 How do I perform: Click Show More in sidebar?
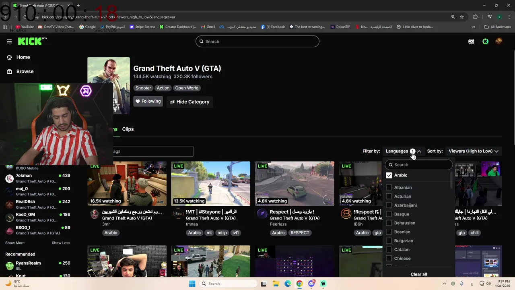tap(15, 243)
